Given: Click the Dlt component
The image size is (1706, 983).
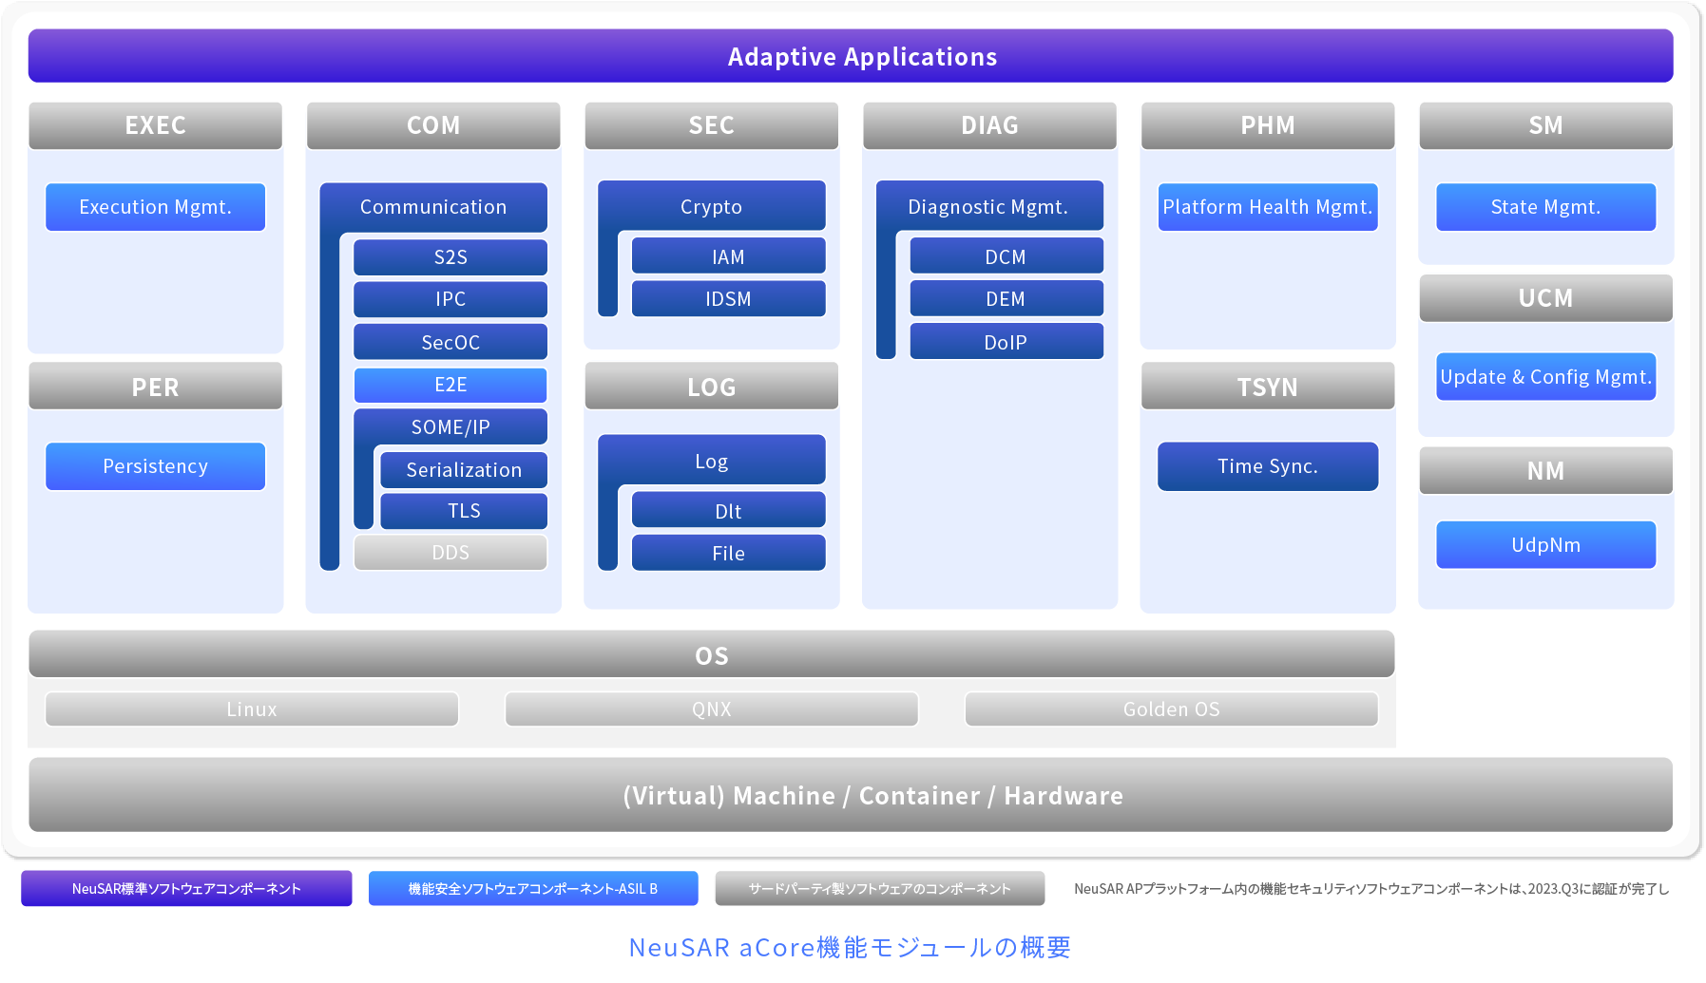Looking at the screenshot, I should (729, 511).
